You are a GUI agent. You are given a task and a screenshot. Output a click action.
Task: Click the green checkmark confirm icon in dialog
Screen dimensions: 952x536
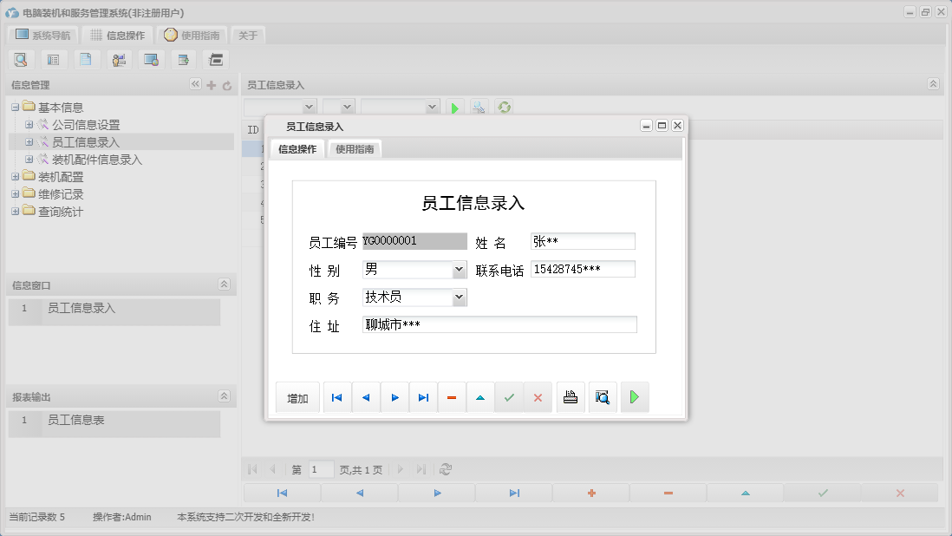click(x=509, y=396)
